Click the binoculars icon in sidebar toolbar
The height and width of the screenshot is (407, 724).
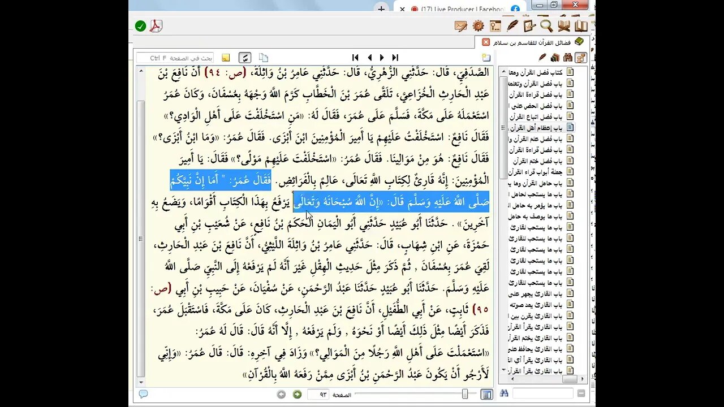tap(567, 57)
